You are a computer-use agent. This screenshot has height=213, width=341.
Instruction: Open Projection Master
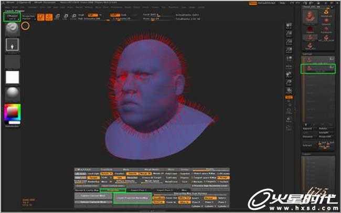[x=28, y=17]
